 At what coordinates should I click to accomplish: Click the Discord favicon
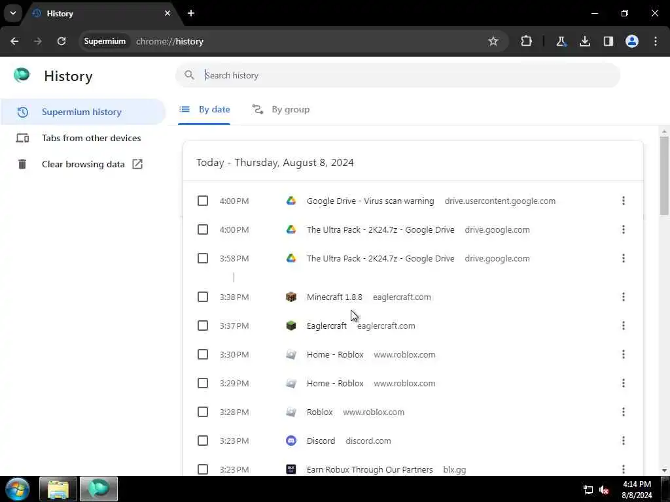(x=291, y=441)
